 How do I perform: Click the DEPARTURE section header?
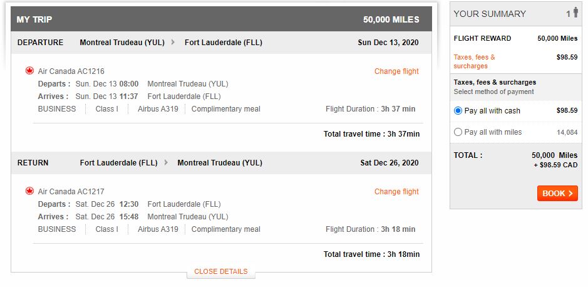[x=41, y=43]
